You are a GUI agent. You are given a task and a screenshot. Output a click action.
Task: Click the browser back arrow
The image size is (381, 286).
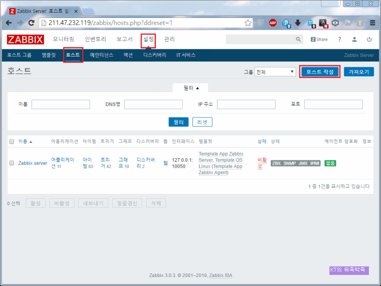[x=9, y=23]
